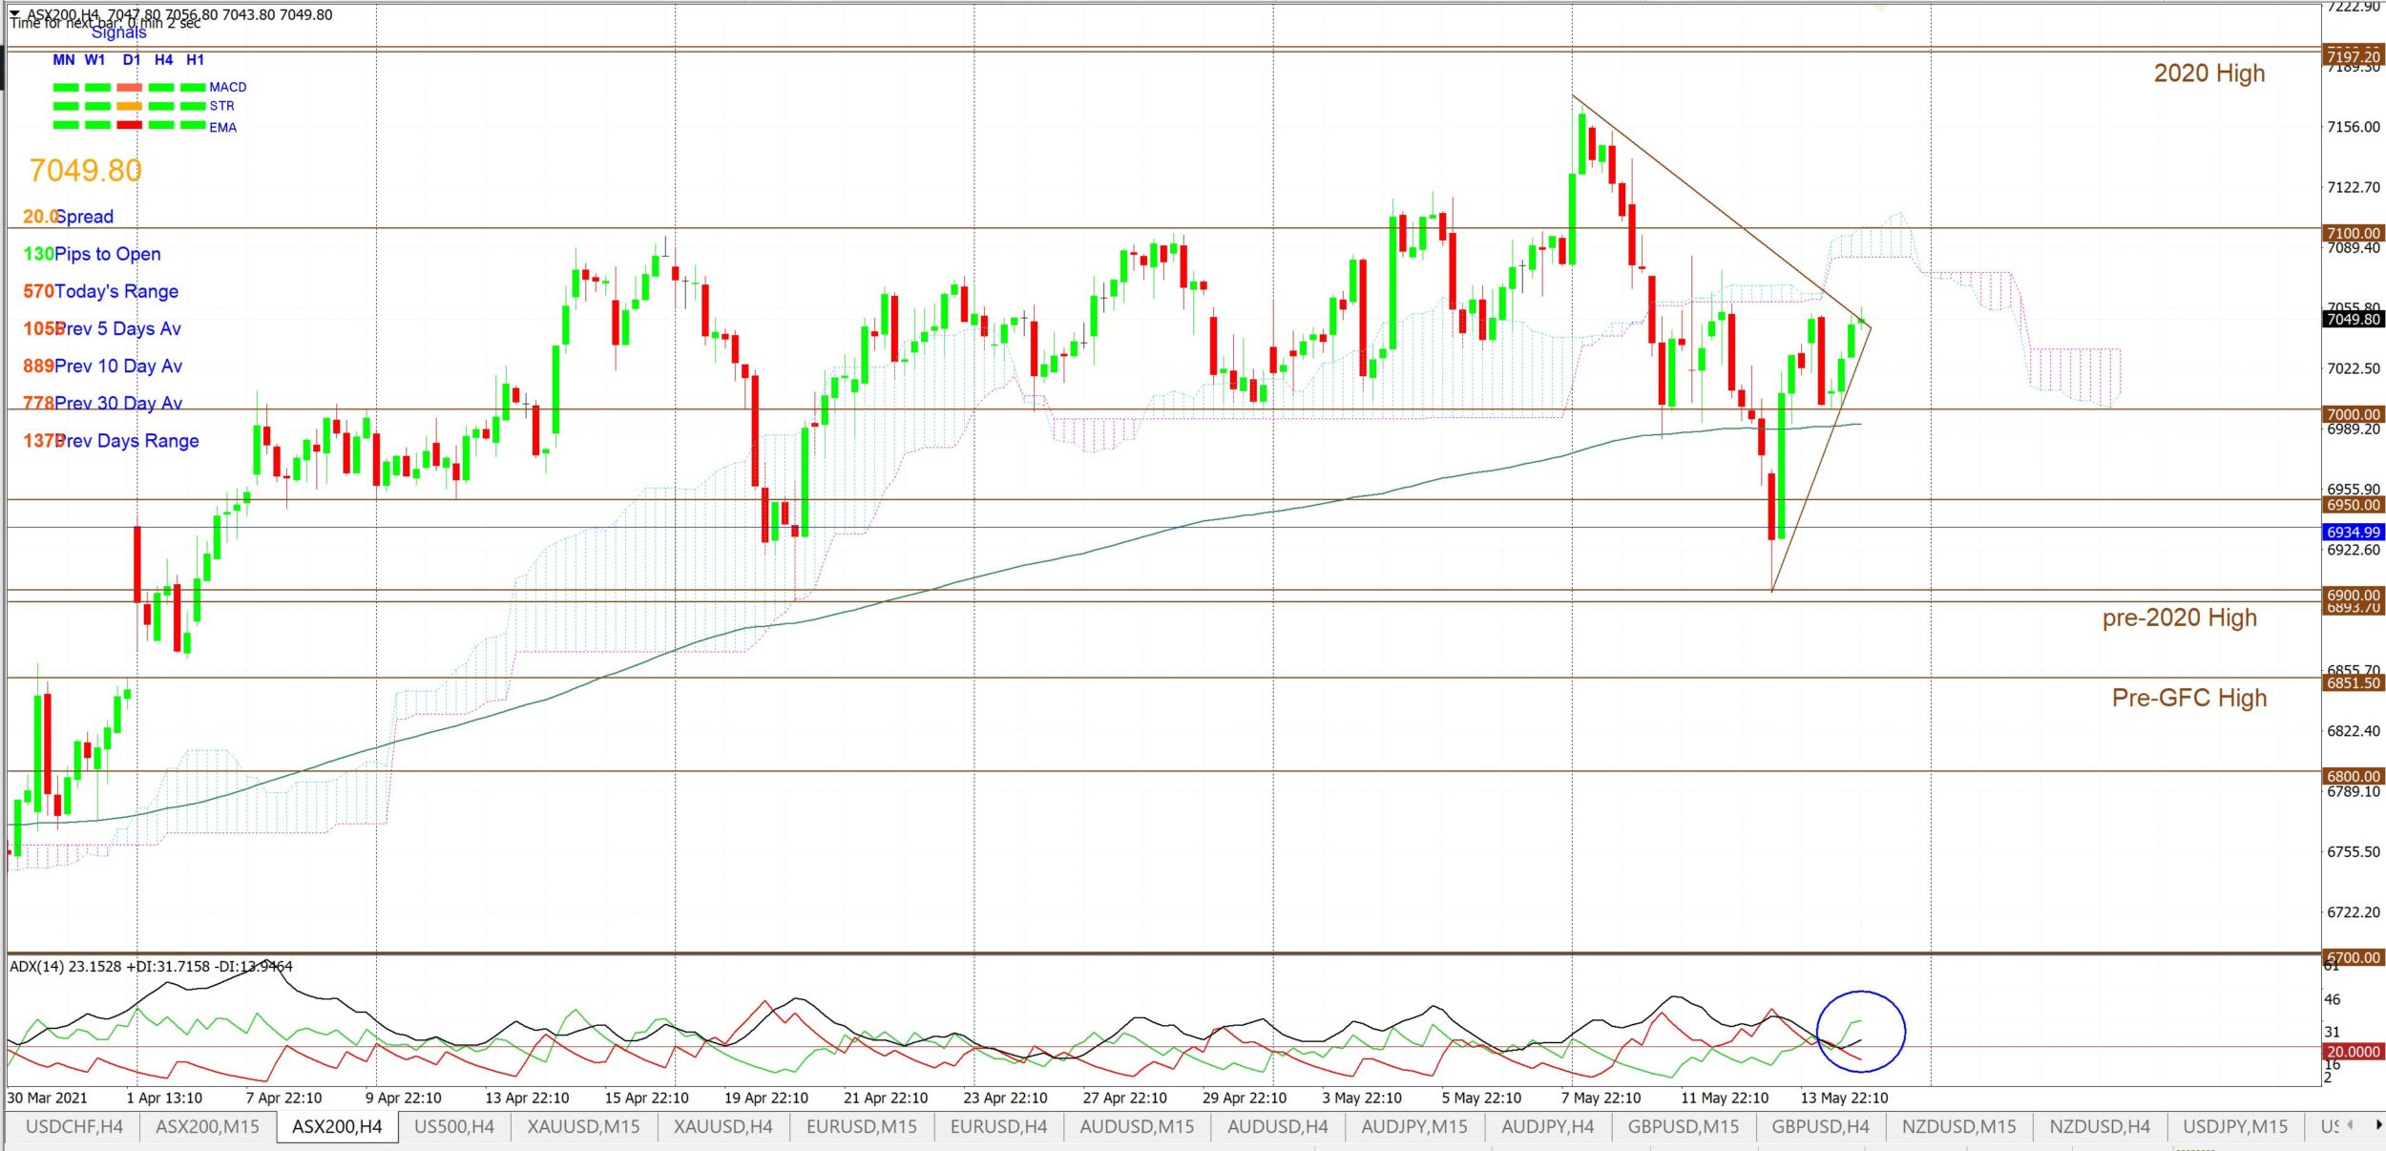Switch to the ASX200,M15 chart tab
2386x1151 pixels.
[207, 1126]
